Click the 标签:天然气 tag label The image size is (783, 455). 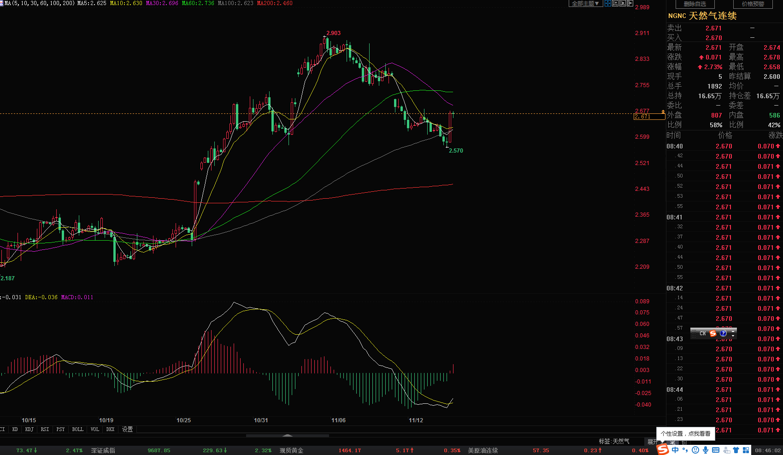614,442
